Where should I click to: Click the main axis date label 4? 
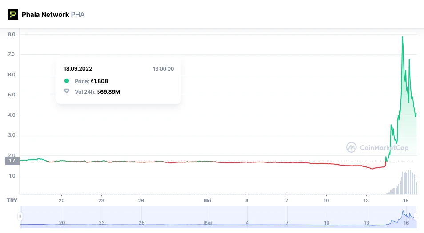(247, 201)
